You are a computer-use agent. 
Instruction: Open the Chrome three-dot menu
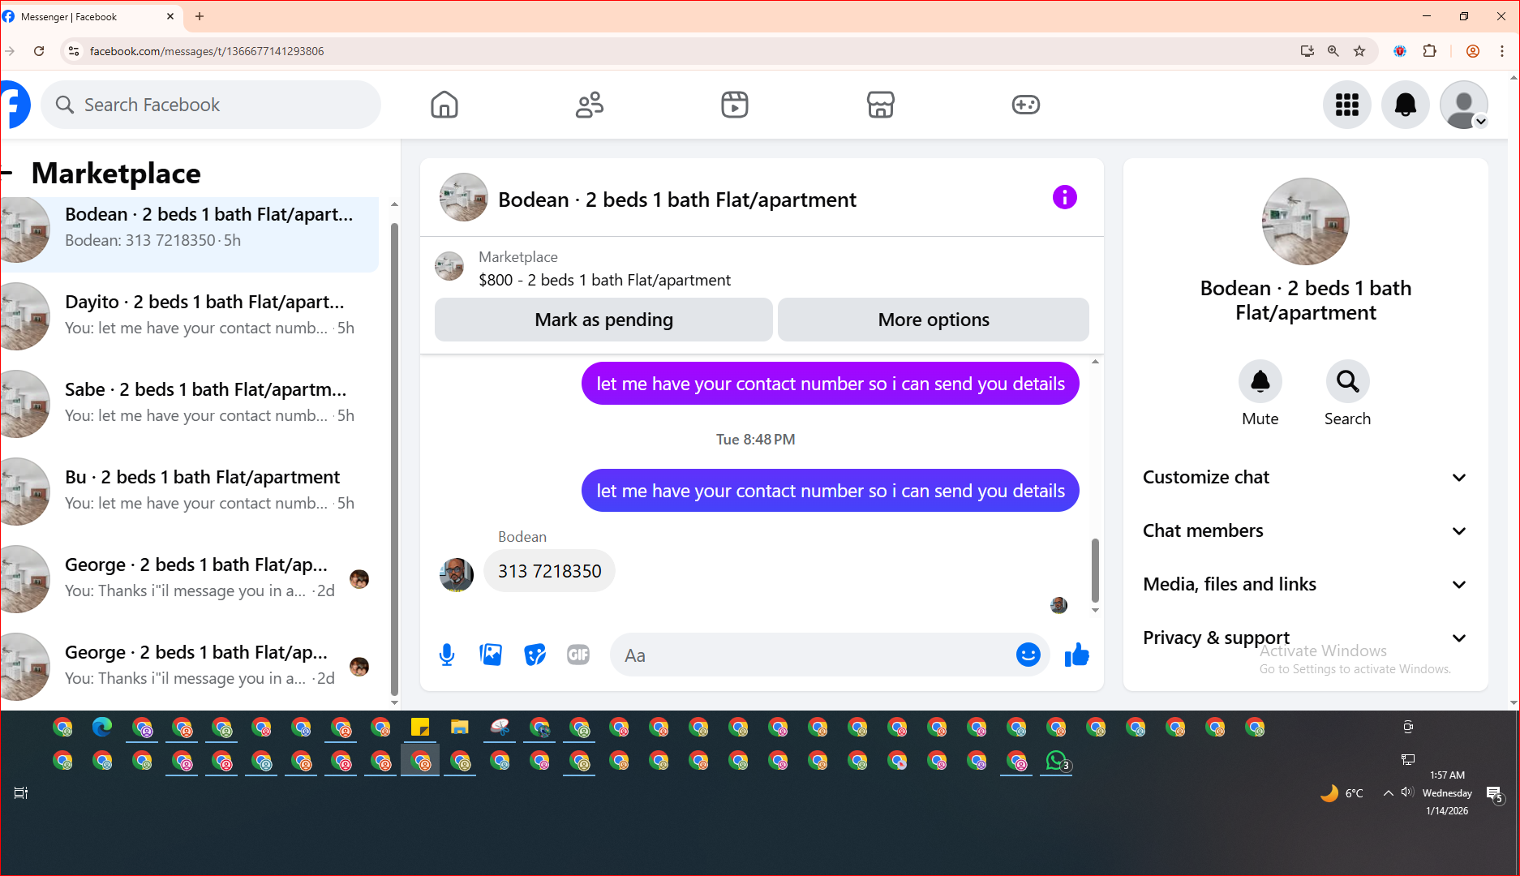[1501, 51]
